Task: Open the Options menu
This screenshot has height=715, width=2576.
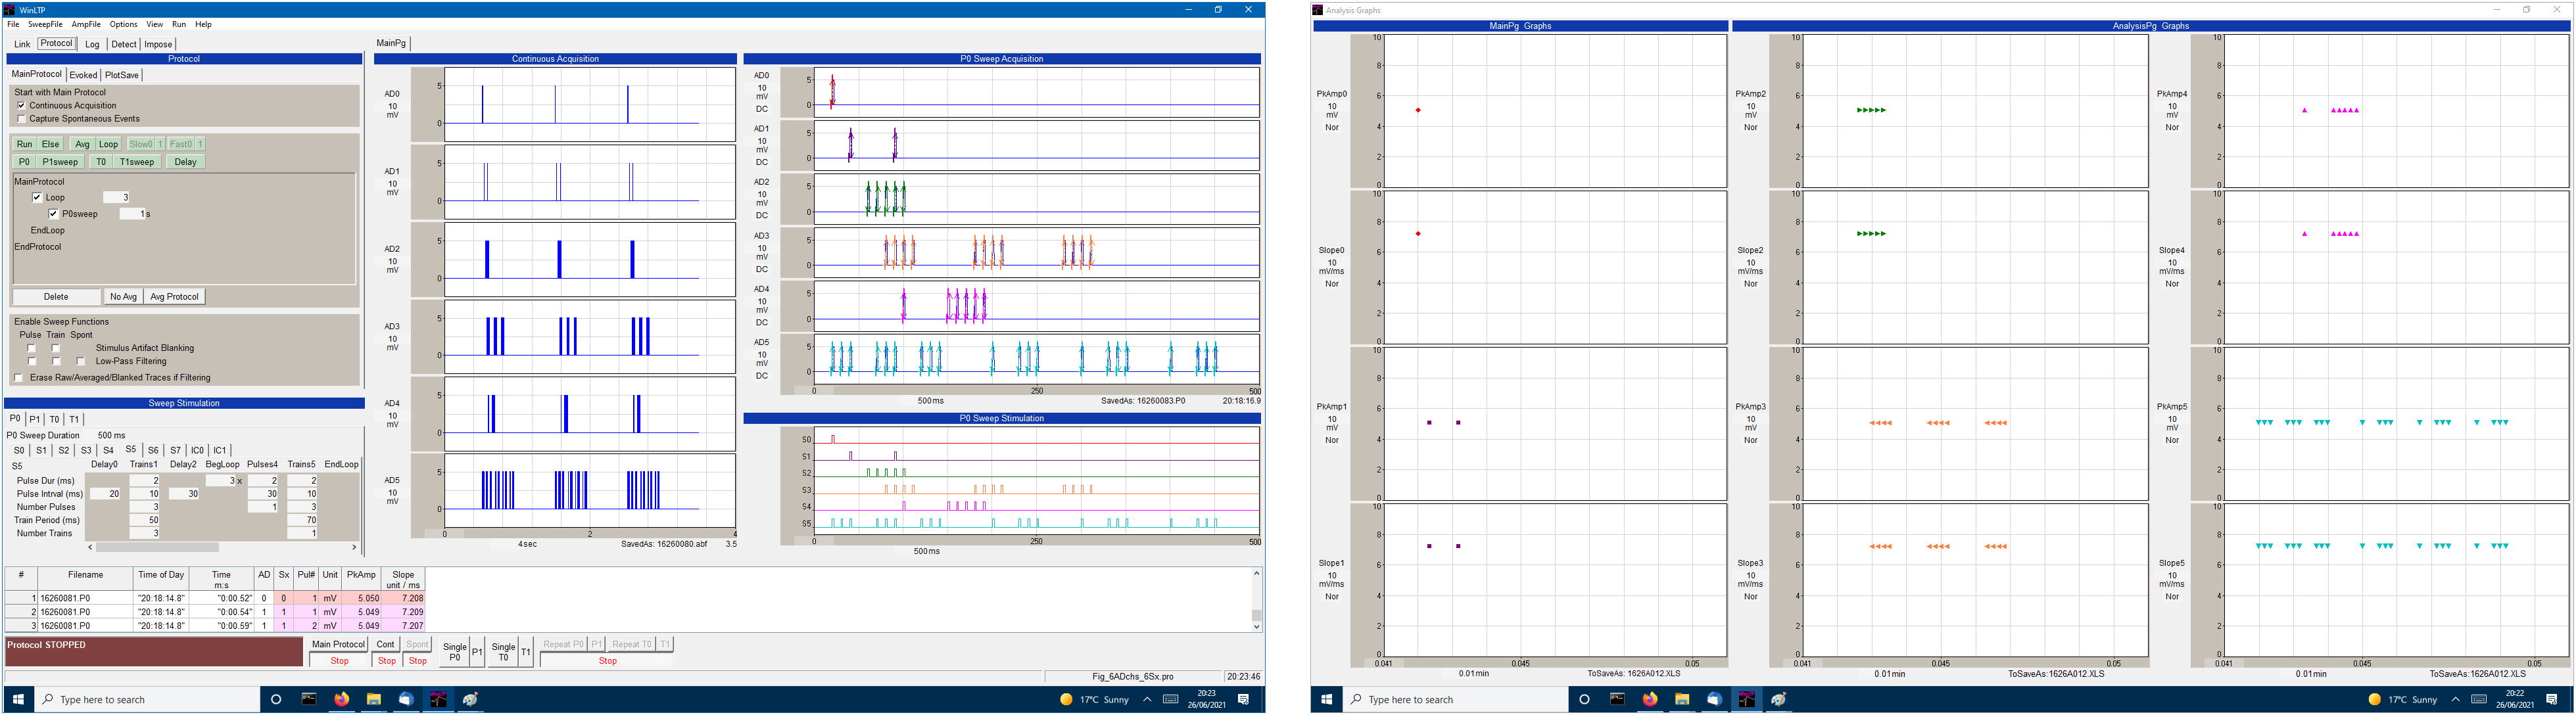Action: point(124,24)
